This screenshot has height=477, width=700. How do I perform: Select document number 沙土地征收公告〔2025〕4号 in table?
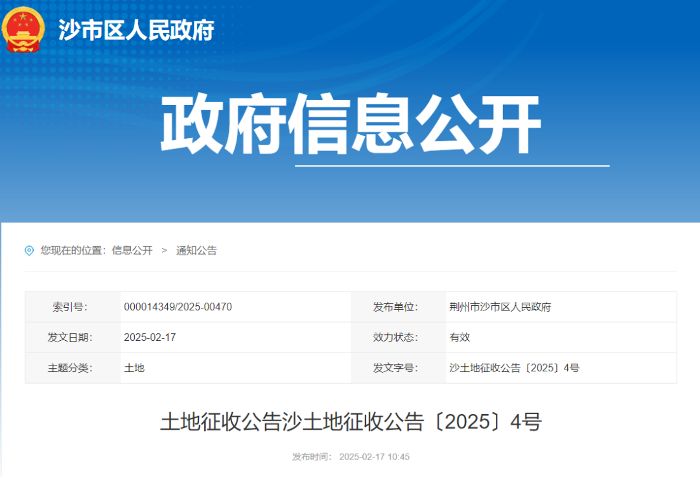click(514, 368)
